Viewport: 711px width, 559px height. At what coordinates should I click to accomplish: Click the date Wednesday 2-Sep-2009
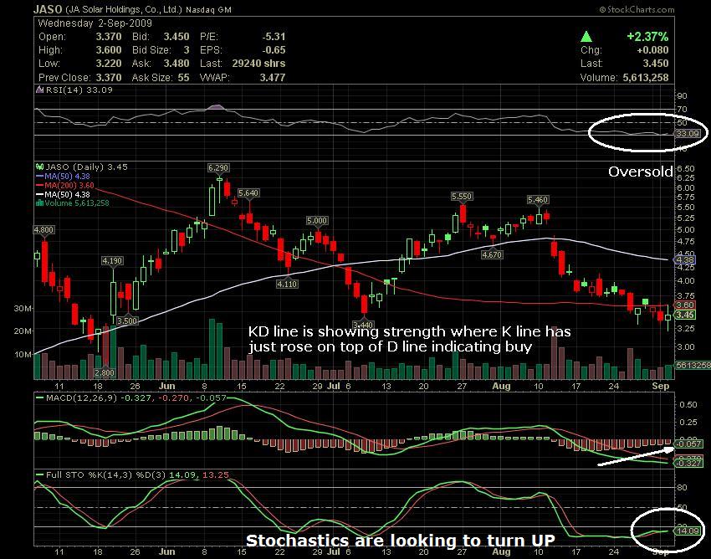point(95,23)
